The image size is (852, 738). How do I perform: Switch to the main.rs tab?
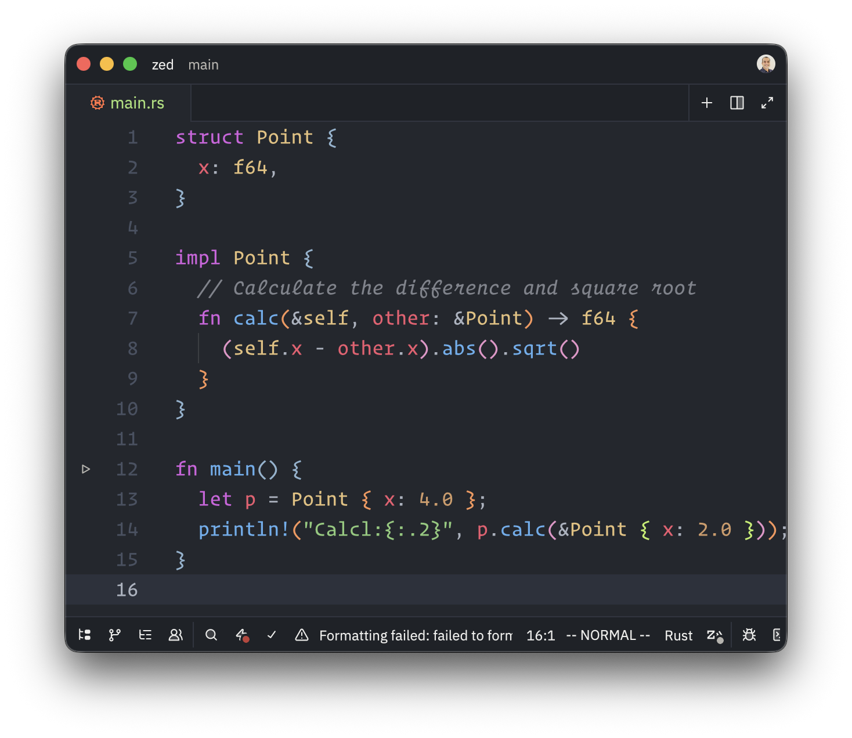click(128, 103)
